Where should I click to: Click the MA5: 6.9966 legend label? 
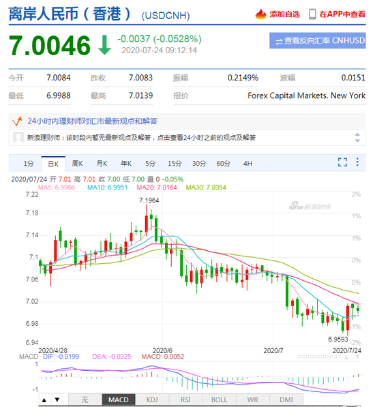tap(57, 187)
